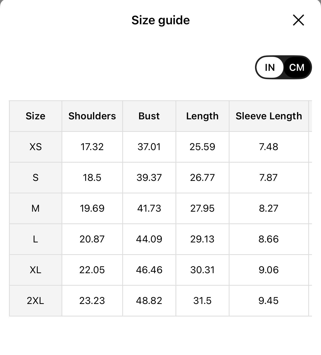The width and height of the screenshot is (321, 355).
Task: Select the M bust value 41.73
Action: [x=149, y=208]
